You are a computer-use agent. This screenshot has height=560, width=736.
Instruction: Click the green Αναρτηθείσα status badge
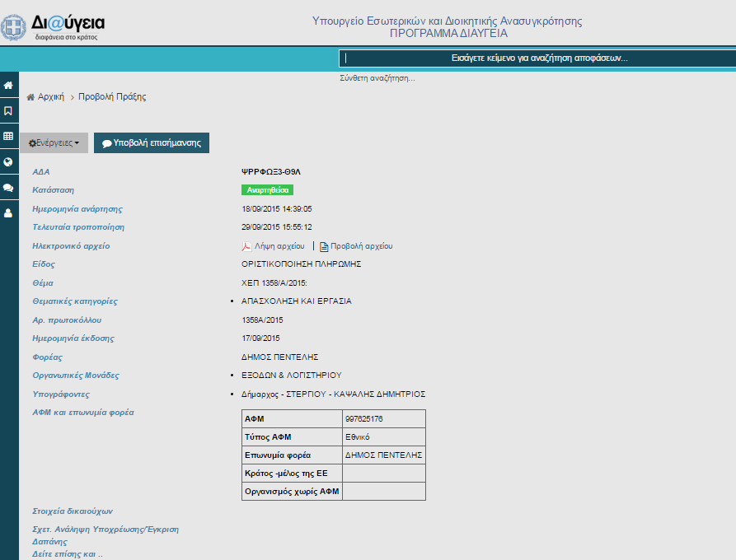tap(266, 190)
